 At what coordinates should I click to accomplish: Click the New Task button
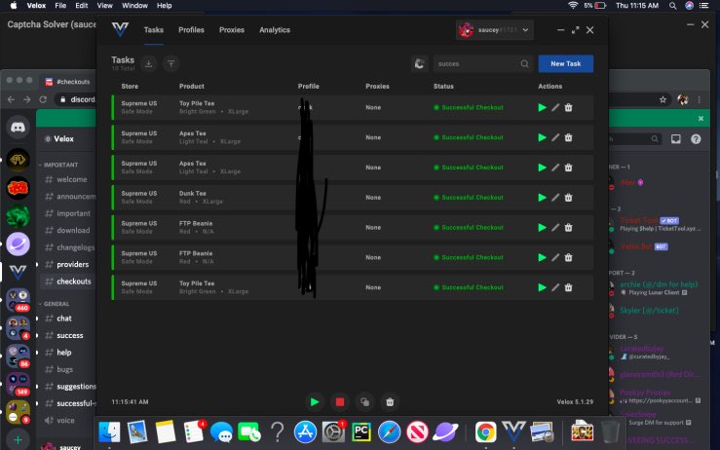coord(566,64)
